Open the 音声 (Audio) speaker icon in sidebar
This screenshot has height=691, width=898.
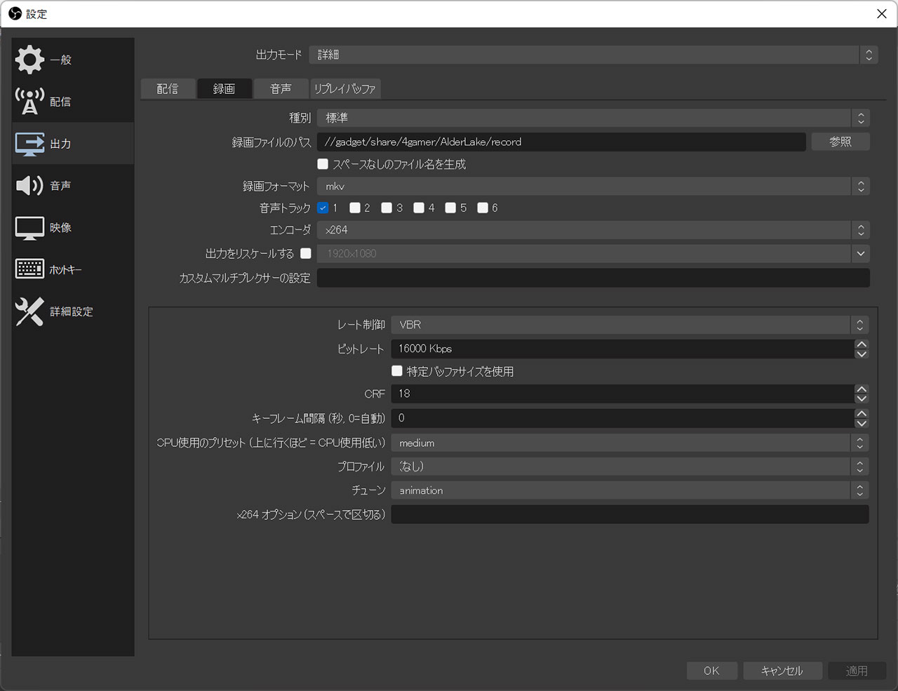[29, 185]
